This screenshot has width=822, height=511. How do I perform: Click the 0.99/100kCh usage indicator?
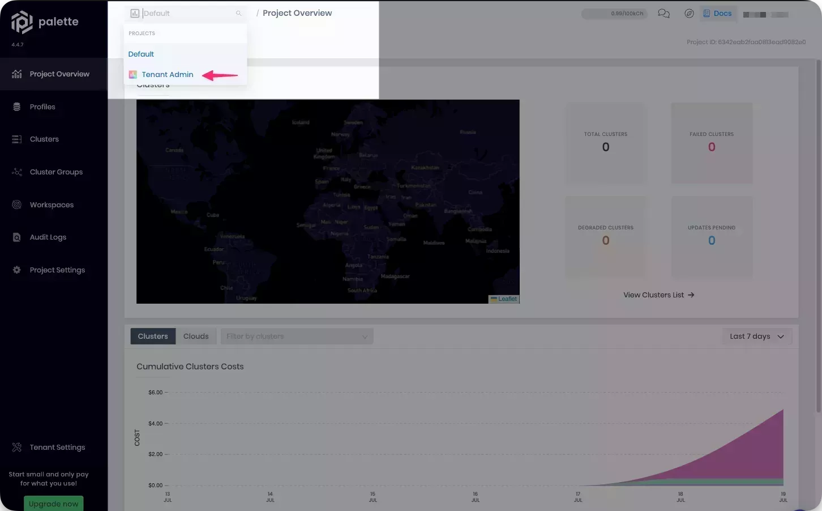point(615,13)
